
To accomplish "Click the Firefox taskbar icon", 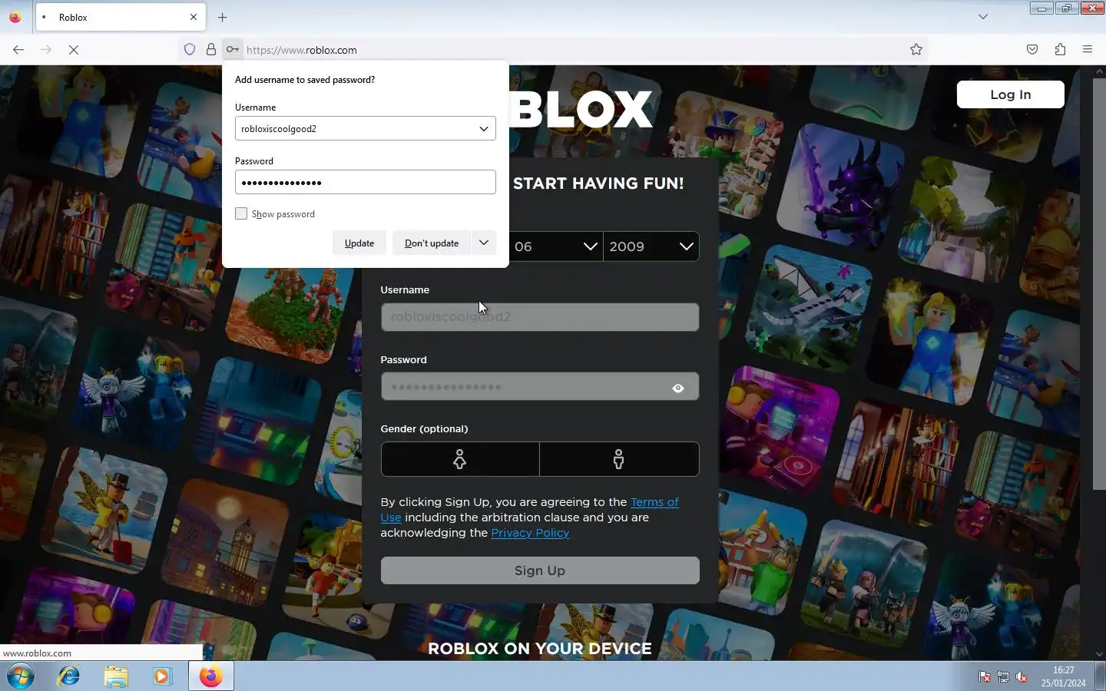I will click(x=210, y=676).
